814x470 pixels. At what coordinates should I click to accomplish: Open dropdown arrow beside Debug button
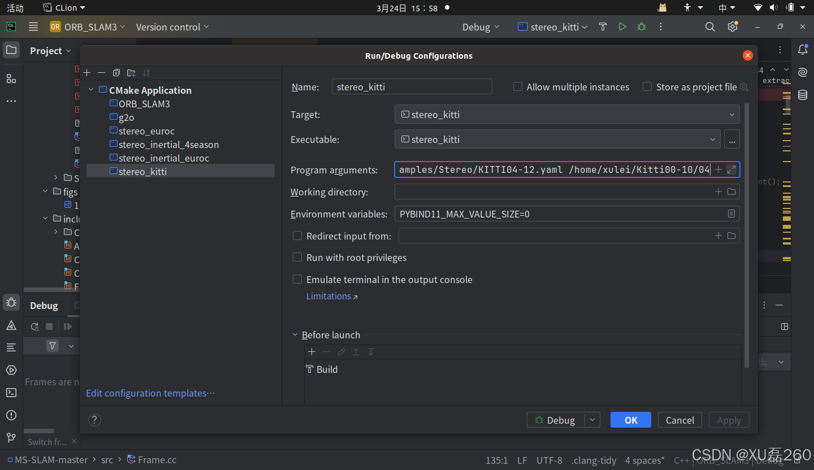[x=592, y=420]
